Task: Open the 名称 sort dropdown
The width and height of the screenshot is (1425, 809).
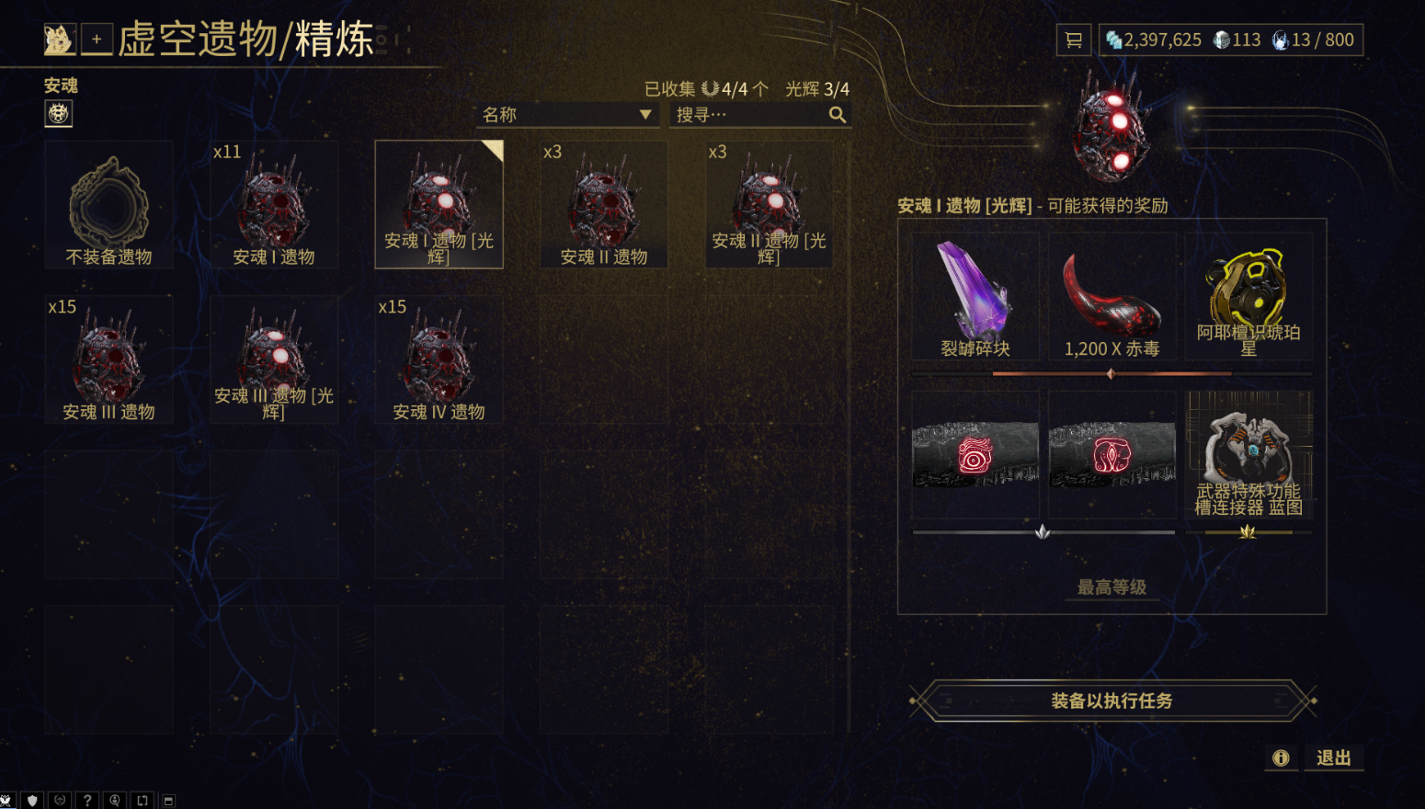Action: pos(568,115)
